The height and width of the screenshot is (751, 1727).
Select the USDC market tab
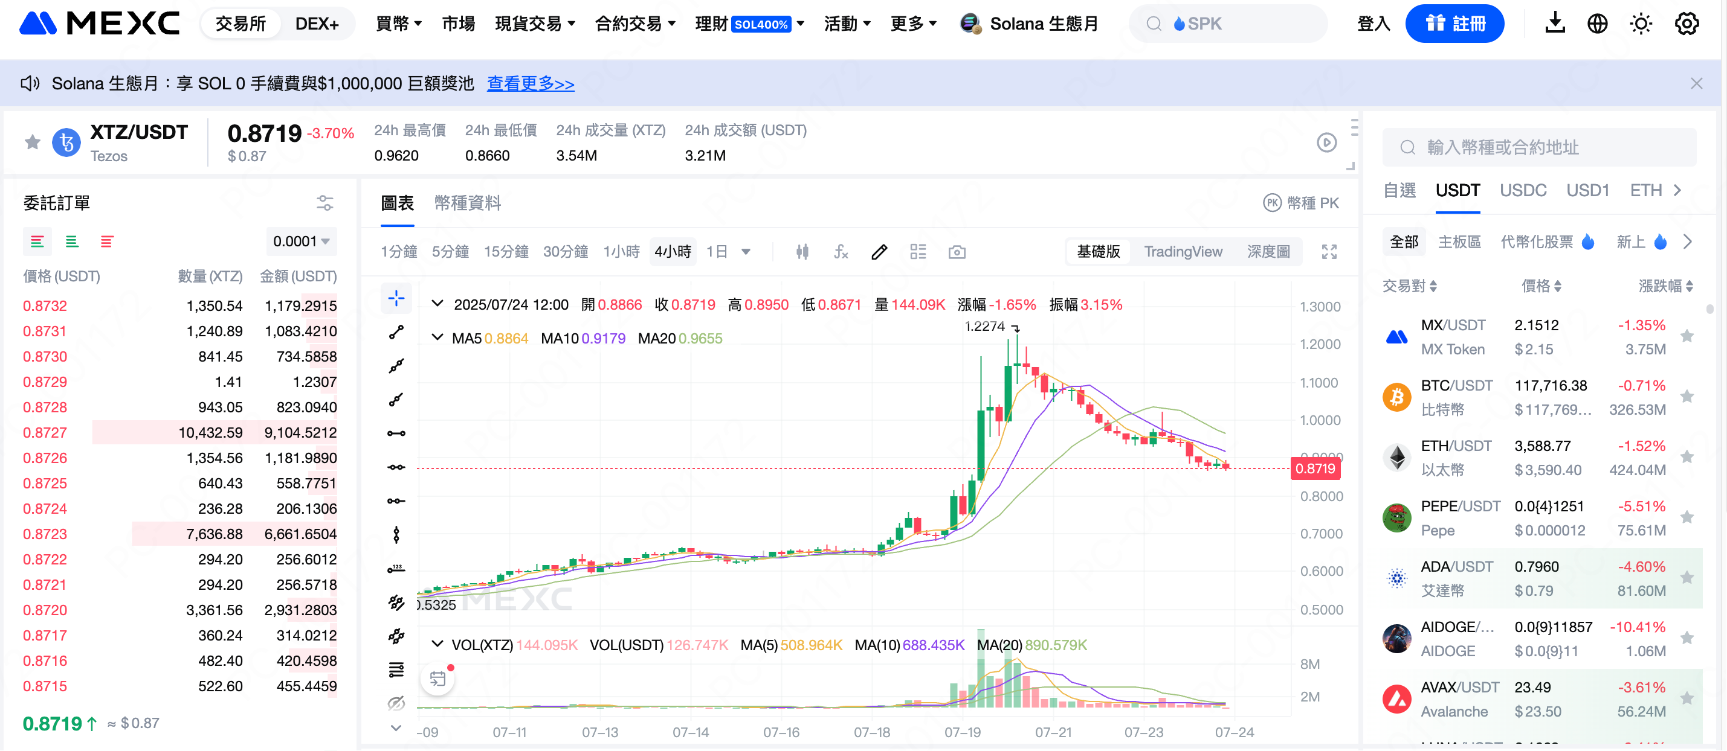[1523, 190]
